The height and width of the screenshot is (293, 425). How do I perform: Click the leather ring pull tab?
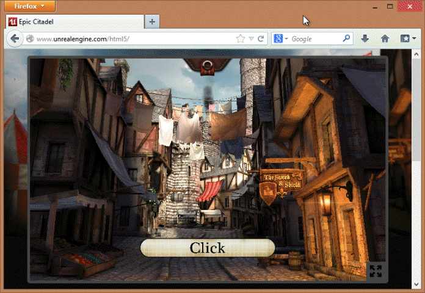(x=208, y=67)
